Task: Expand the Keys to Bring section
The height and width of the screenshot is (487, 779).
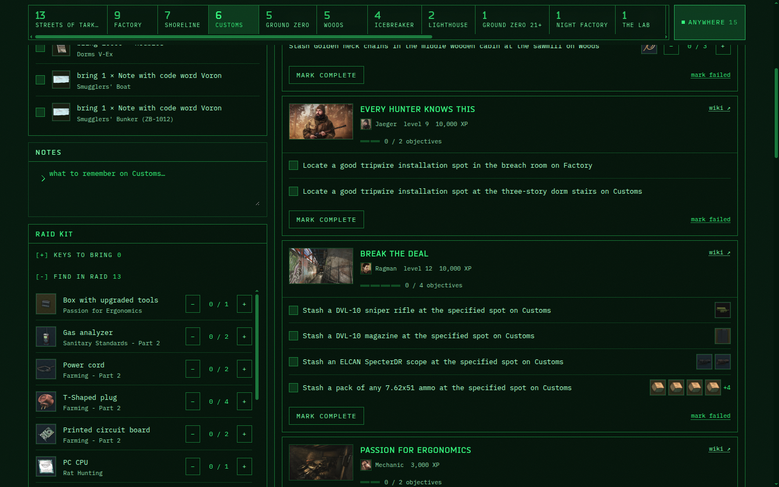Action: click(x=78, y=255)
